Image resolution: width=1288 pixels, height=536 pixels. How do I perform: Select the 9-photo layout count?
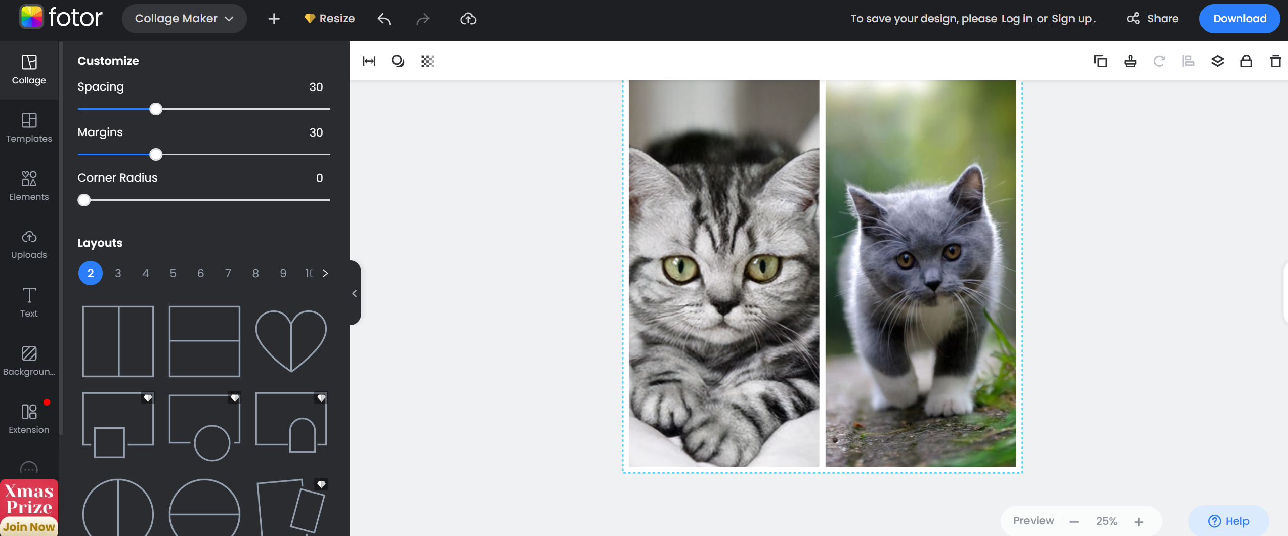coord(283,273)
